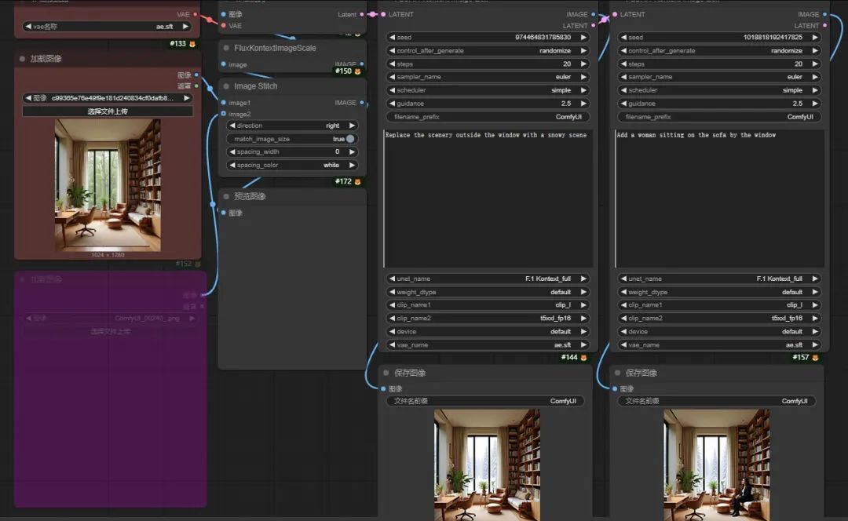The height and width of the screenshot is (521, 848).
Task: Open the spacing_color dropdown showing white
Action: tap(292, 165)
